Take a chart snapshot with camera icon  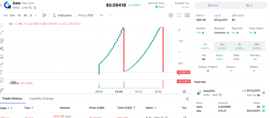pos(187,15)
